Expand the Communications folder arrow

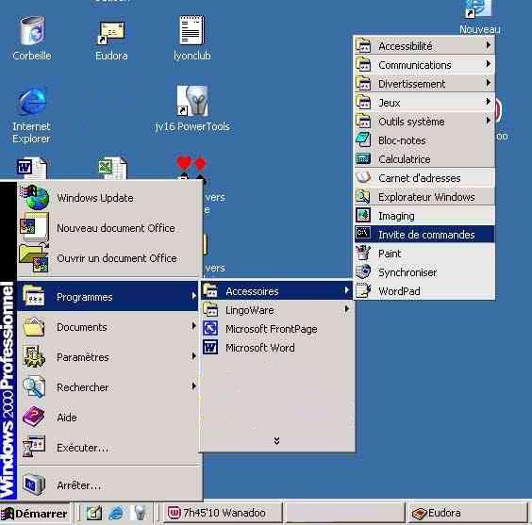point(489,64)
